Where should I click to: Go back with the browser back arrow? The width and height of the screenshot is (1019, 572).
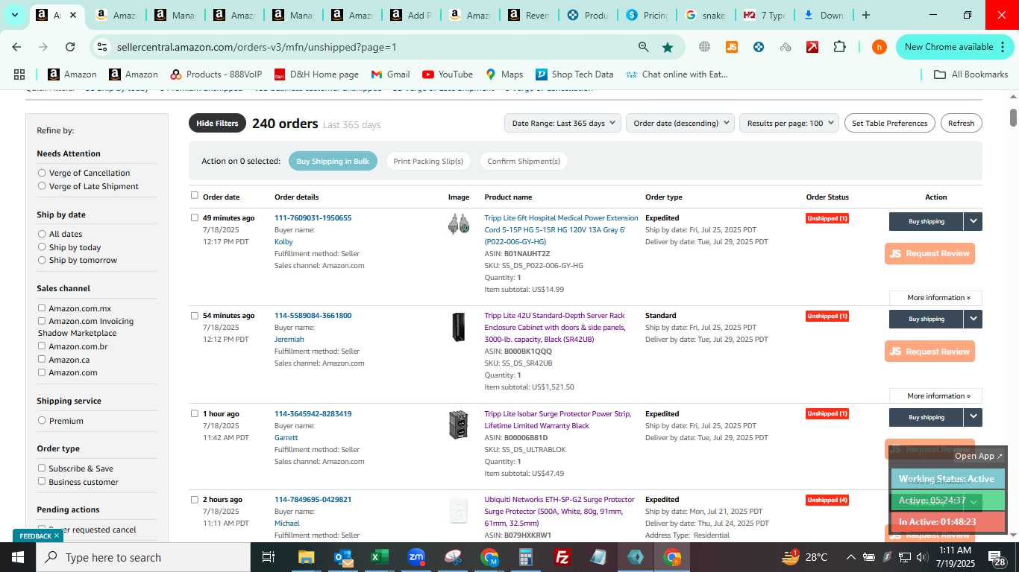point(16,47)
